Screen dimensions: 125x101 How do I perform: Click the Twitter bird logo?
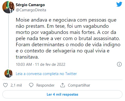[x=119, y=4]
